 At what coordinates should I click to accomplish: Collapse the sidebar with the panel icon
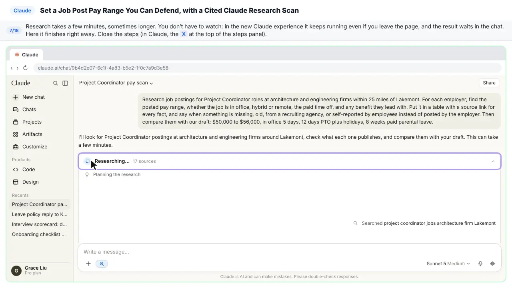65,83
